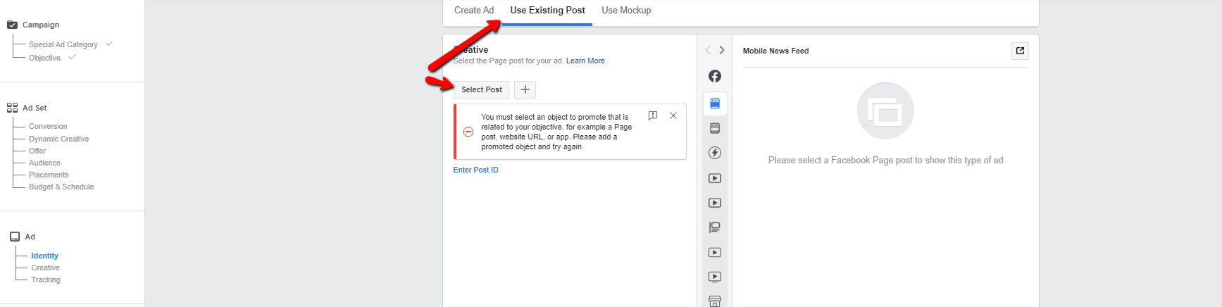Open the Use Mockup tab
This screenshot has height=307, width=1222.
pos(626,11)
